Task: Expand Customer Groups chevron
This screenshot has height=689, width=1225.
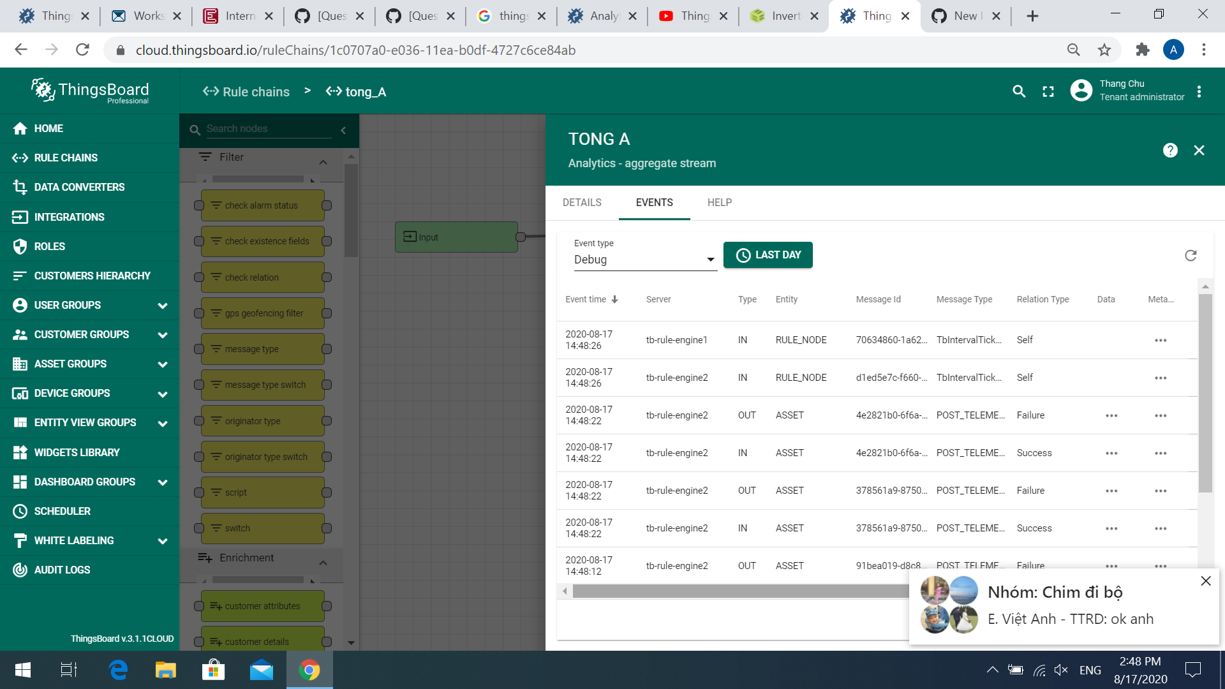Action: [x=163, y=335]
